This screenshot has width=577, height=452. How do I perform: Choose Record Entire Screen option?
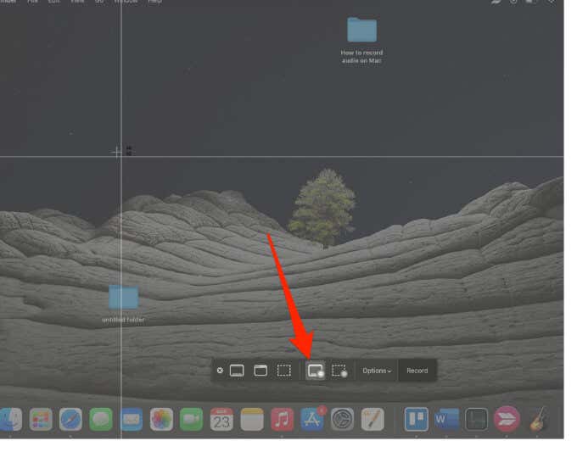[x=315, y=371]
